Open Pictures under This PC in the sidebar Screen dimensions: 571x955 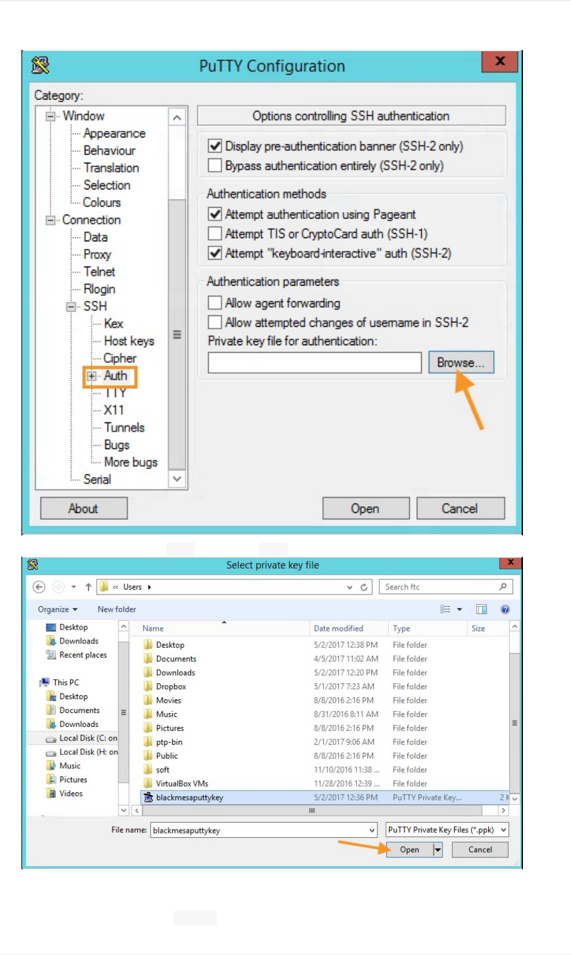[x=67, y=780]
